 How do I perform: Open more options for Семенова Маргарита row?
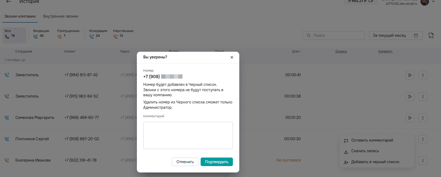[423, 118]
